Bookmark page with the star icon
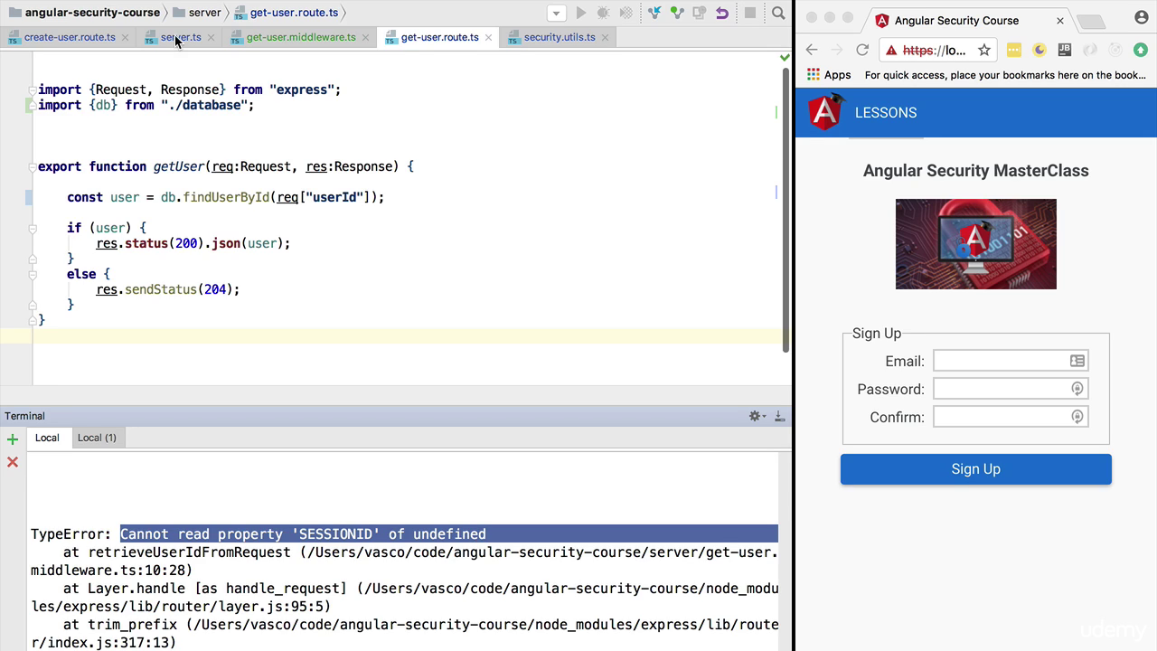Screen dimensions: 1157x651 click(984, 51)
